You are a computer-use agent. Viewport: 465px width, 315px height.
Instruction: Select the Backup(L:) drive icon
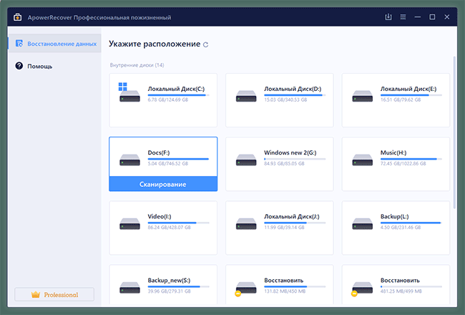pyautogui.click(x=362, y=223)
